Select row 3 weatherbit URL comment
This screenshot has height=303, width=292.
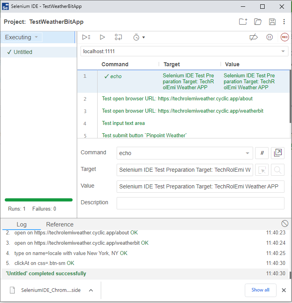[183, 111]
